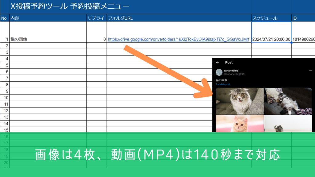Open the post's more options menu
The width and height of the screenshot is (315, 177).
311,70
